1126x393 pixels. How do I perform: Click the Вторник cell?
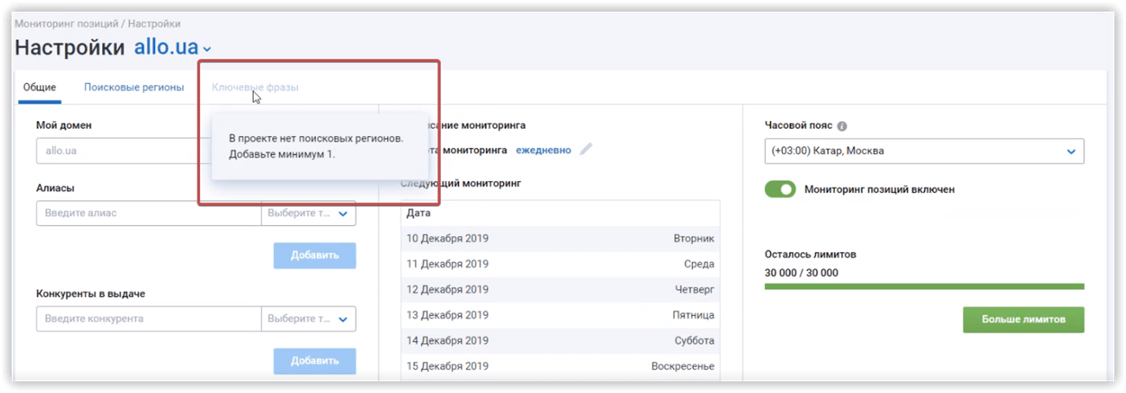(x=694, y=238)
